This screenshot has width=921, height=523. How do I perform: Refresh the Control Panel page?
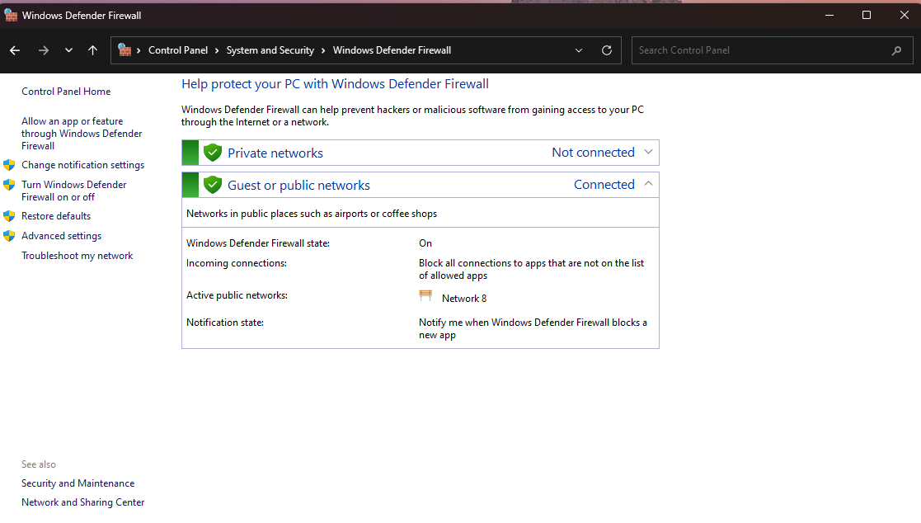(x=607, y=50)
